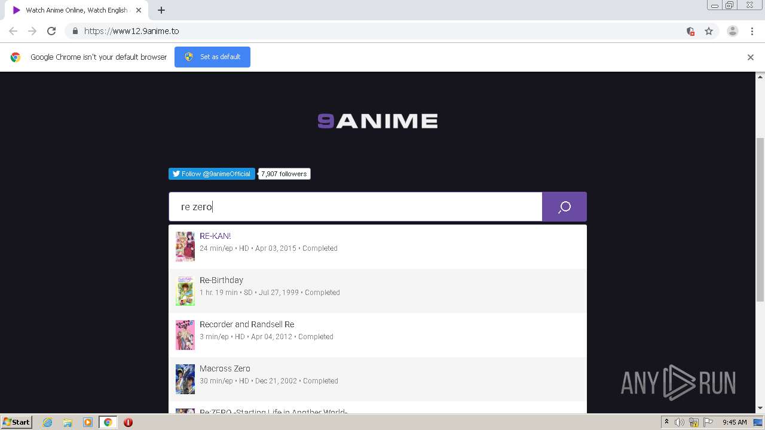Select Macross Zero search suggestion
The height and width of the screenshot is (430, 765).
point(378,379)
